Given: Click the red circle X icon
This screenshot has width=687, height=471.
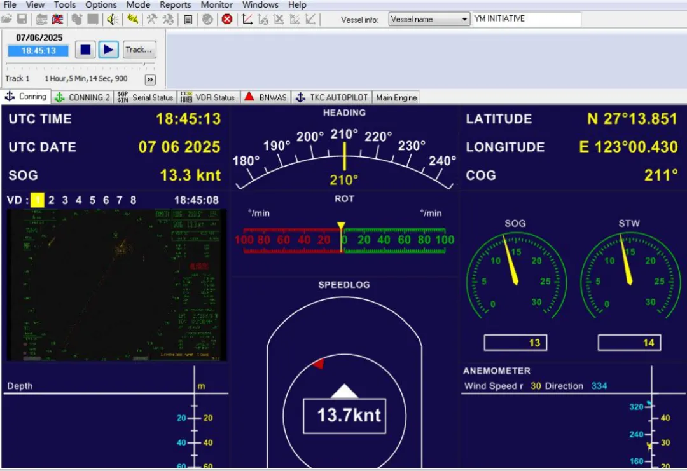Looking at the screenshot, I should pos(227,19).
